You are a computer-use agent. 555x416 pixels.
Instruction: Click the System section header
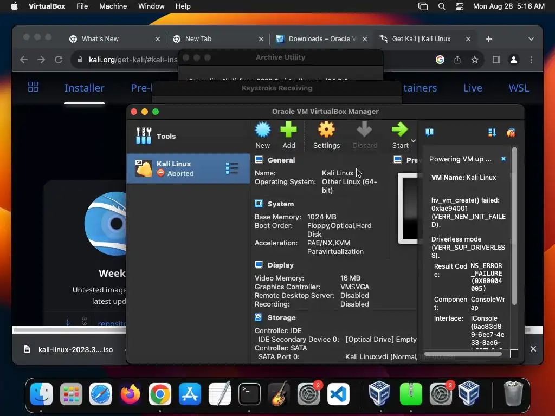(x=281, y=204)
